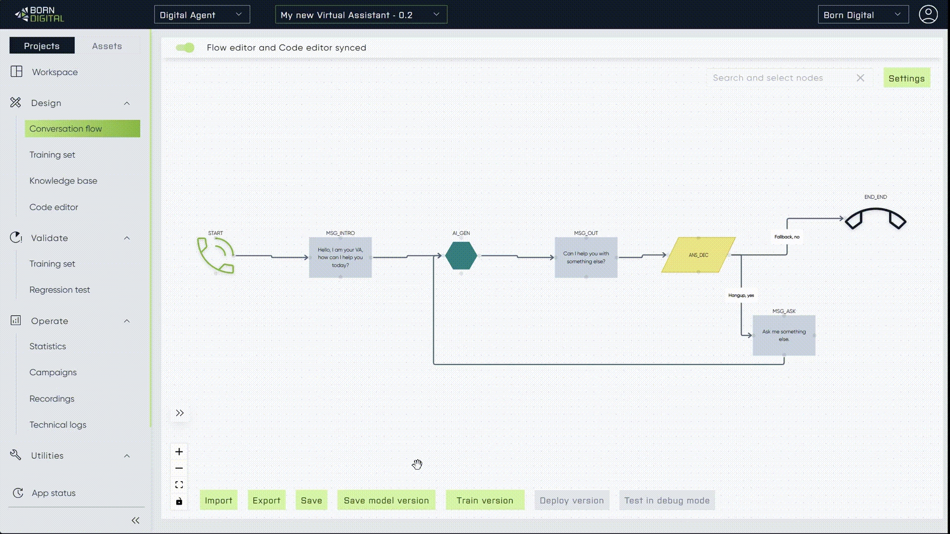Expand the side panel double-arrow

pyautogui.click(x=180, y=413)
